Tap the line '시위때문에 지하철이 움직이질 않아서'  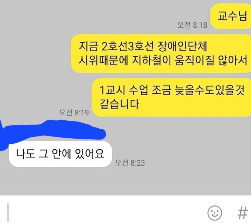click(x=163, y=61)
